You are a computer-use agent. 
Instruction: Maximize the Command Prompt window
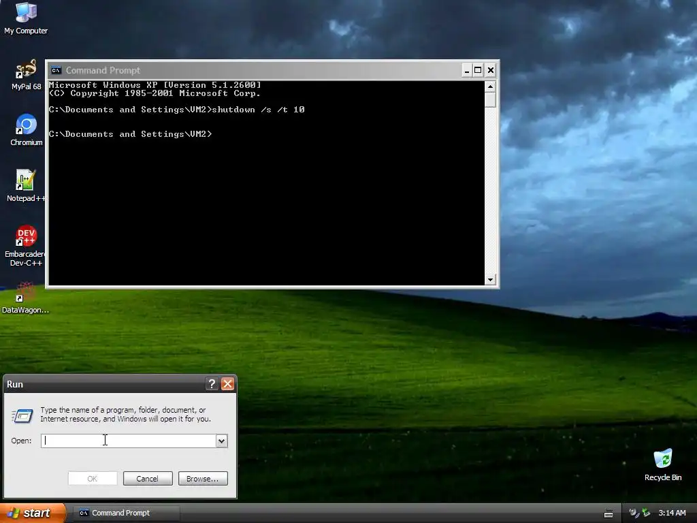point(478,70)
